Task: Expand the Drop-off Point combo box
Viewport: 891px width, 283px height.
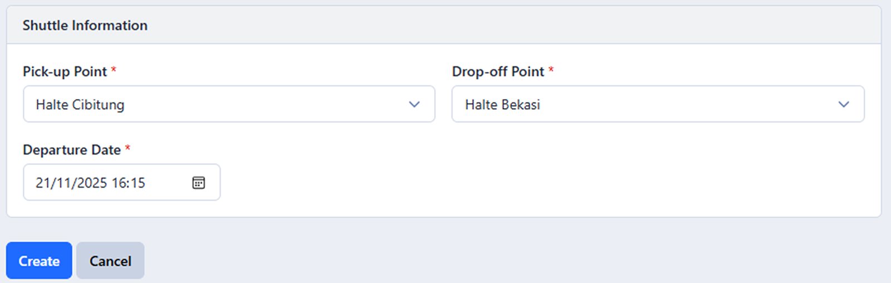Action: click(x=657, y=104)
